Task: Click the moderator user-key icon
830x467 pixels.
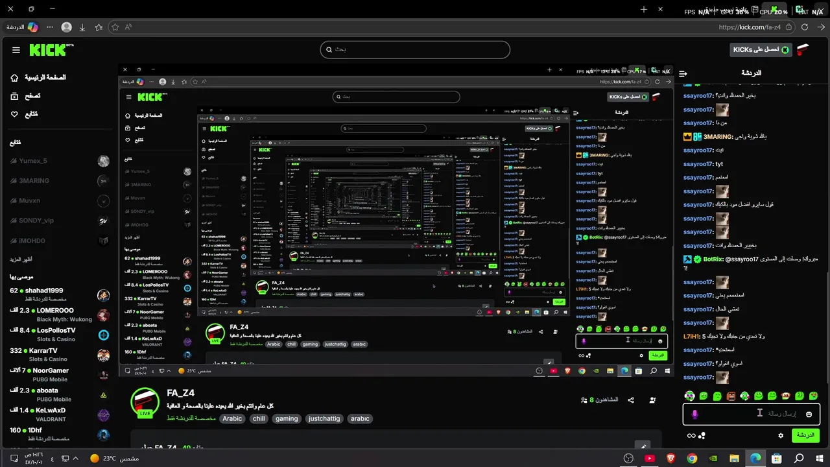Action: pyautogui.click(x=652, y=400)
